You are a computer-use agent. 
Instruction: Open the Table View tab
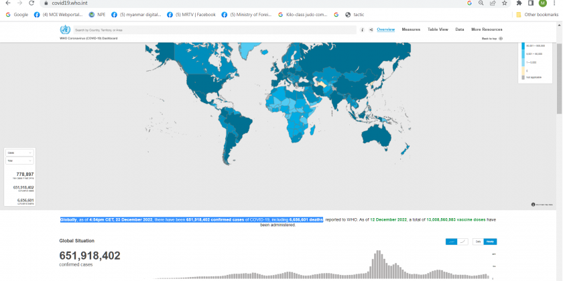438,29
